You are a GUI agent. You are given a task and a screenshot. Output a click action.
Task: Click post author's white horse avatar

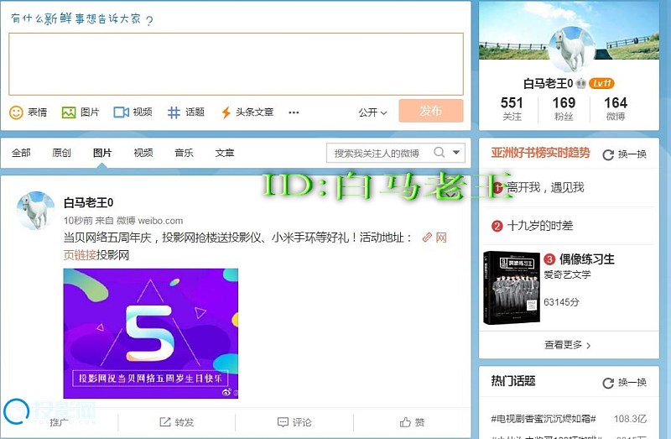coord(36,211)
